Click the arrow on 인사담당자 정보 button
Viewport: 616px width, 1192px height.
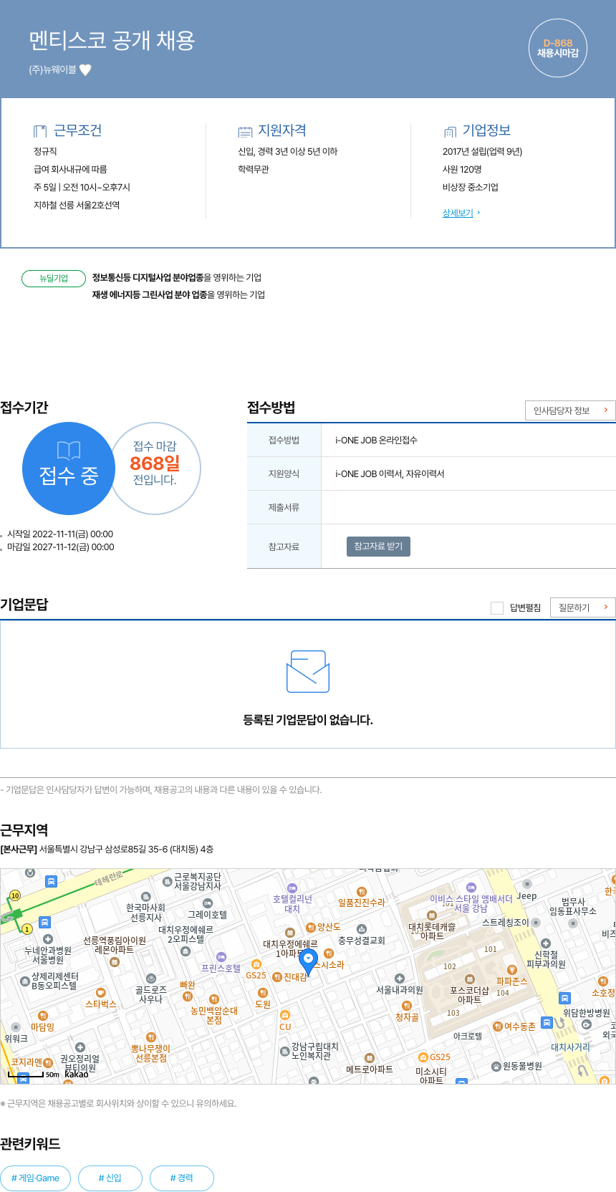pos(606,410)
